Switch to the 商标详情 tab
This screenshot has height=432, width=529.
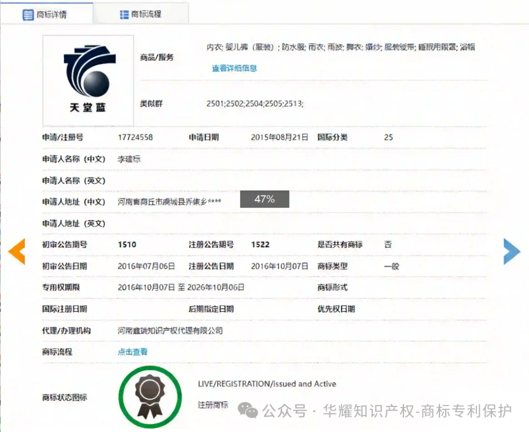(47, 14)
